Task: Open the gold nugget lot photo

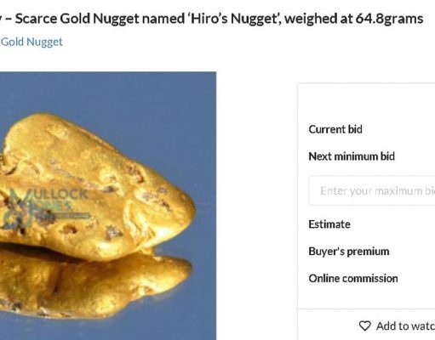Action: pyautogui.click(x=108, y=206)
